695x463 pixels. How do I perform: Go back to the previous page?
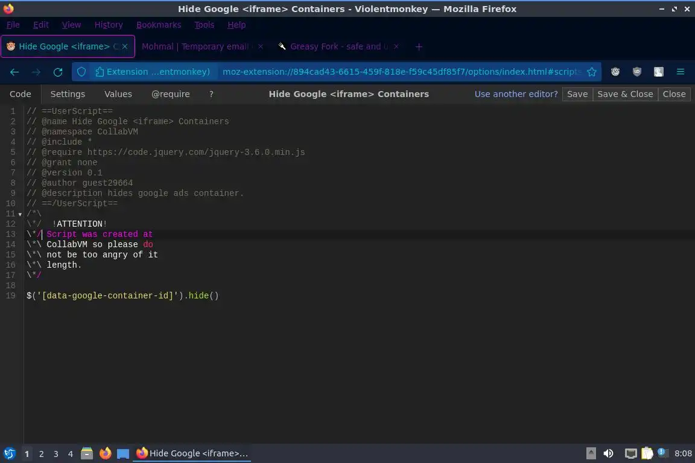[14, 72]
